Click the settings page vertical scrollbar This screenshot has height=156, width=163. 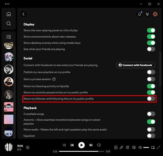[x=160, y=69]
